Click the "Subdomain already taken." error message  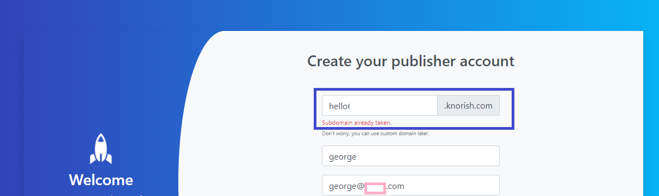[357, 123]
